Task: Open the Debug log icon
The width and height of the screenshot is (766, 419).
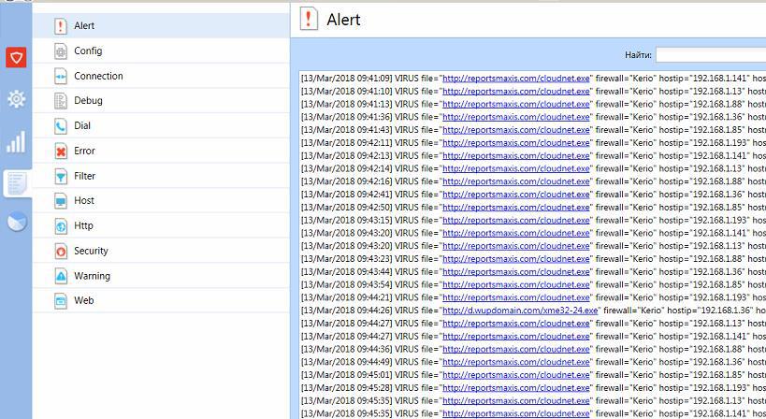Action: (x=61, y=101)
